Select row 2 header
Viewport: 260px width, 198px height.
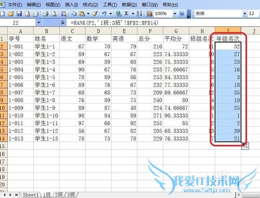point(4,46)
